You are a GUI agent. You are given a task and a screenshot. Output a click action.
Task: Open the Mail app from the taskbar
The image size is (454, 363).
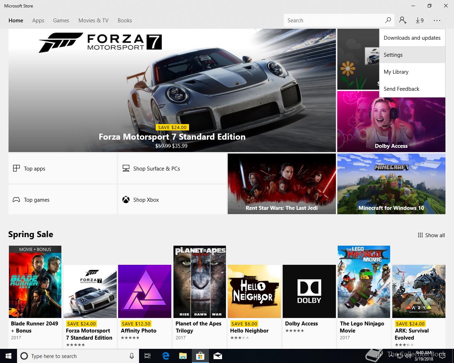(218, 356)
